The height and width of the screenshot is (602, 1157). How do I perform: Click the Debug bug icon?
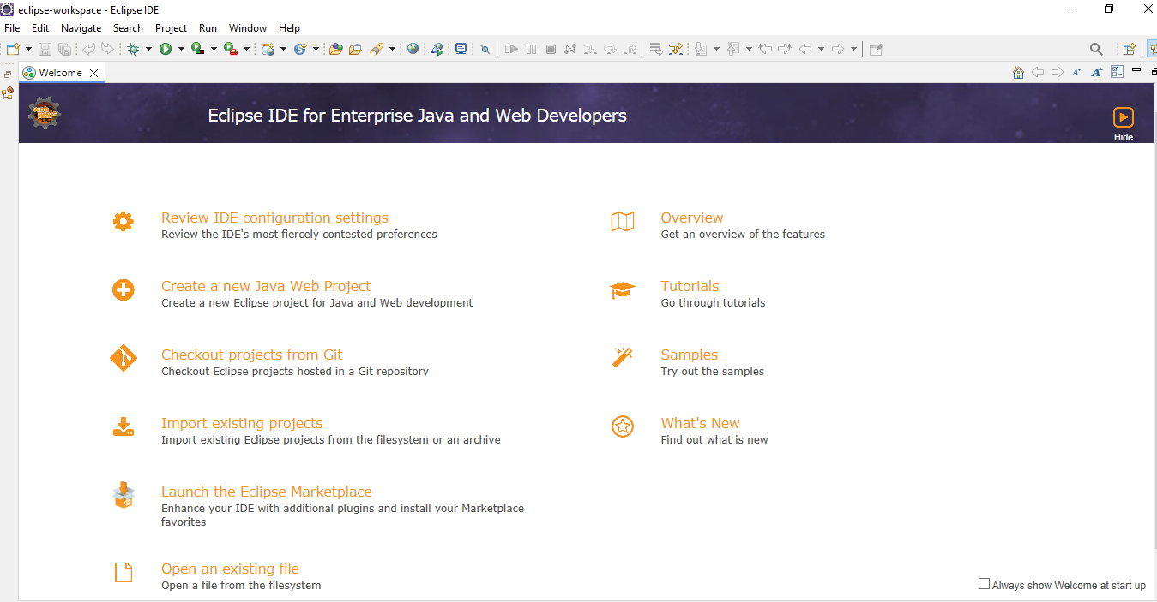point(133,49)
